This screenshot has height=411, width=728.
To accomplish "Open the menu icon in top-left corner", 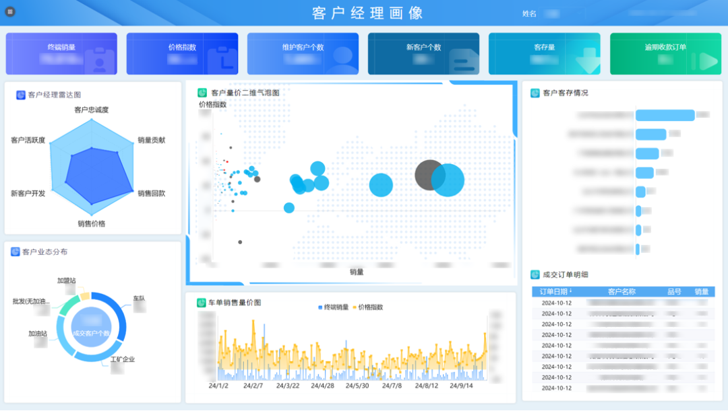I will tap(10, 11).
